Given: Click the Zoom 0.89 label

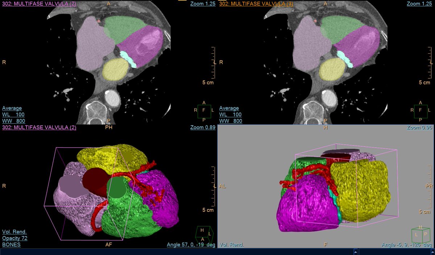Looking at the screenshot, I should pyautogui.click(x=203, y=127).
